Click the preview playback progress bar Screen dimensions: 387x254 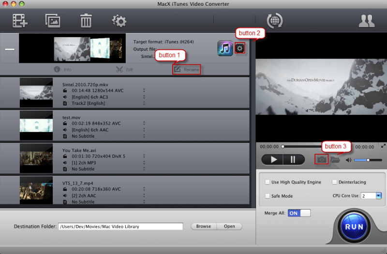(301, 147)
